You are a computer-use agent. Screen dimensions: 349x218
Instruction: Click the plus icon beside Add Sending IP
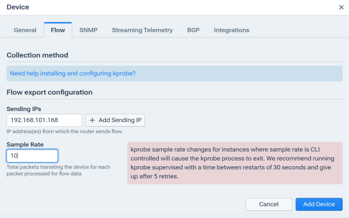(92, 120)
